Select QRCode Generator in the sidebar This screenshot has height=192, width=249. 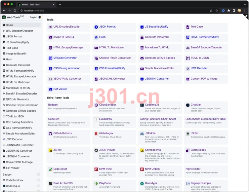[21, 99]
